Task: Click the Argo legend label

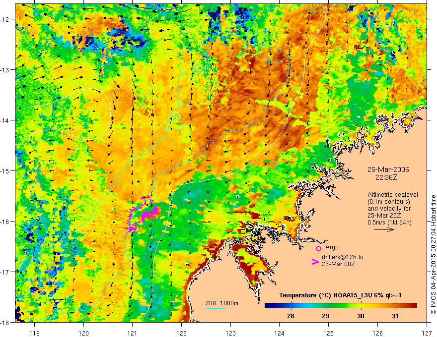Action: pos(332,247)
